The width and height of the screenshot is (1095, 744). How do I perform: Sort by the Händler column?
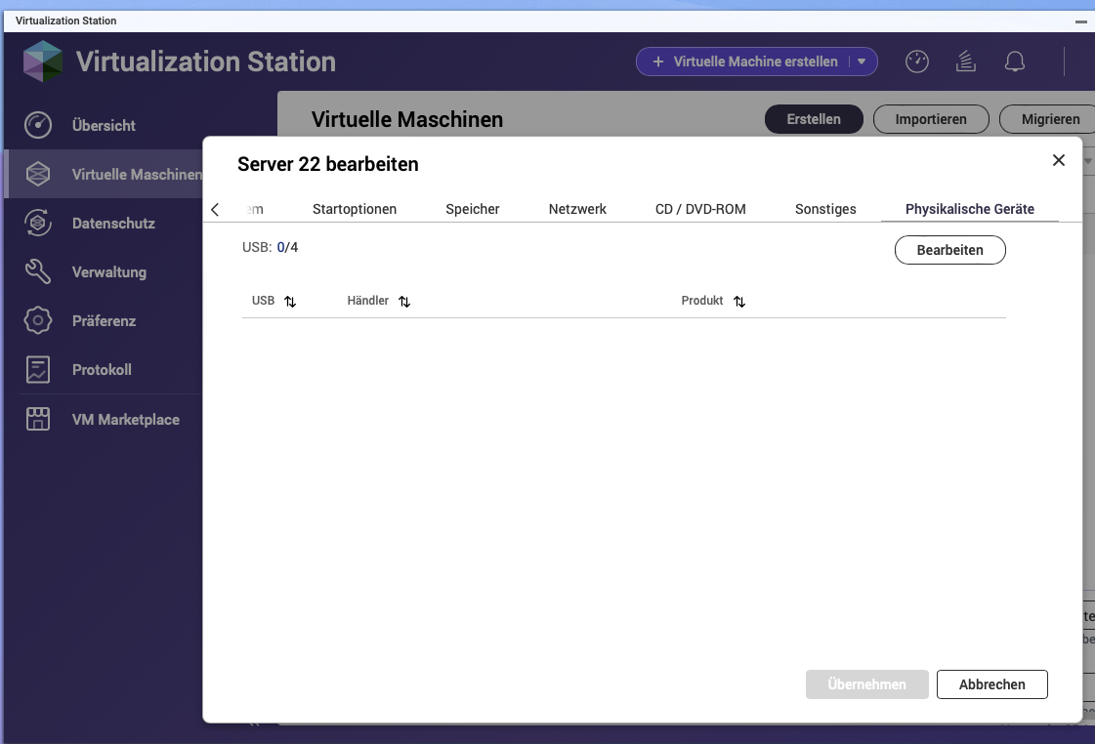click(404, 302)
